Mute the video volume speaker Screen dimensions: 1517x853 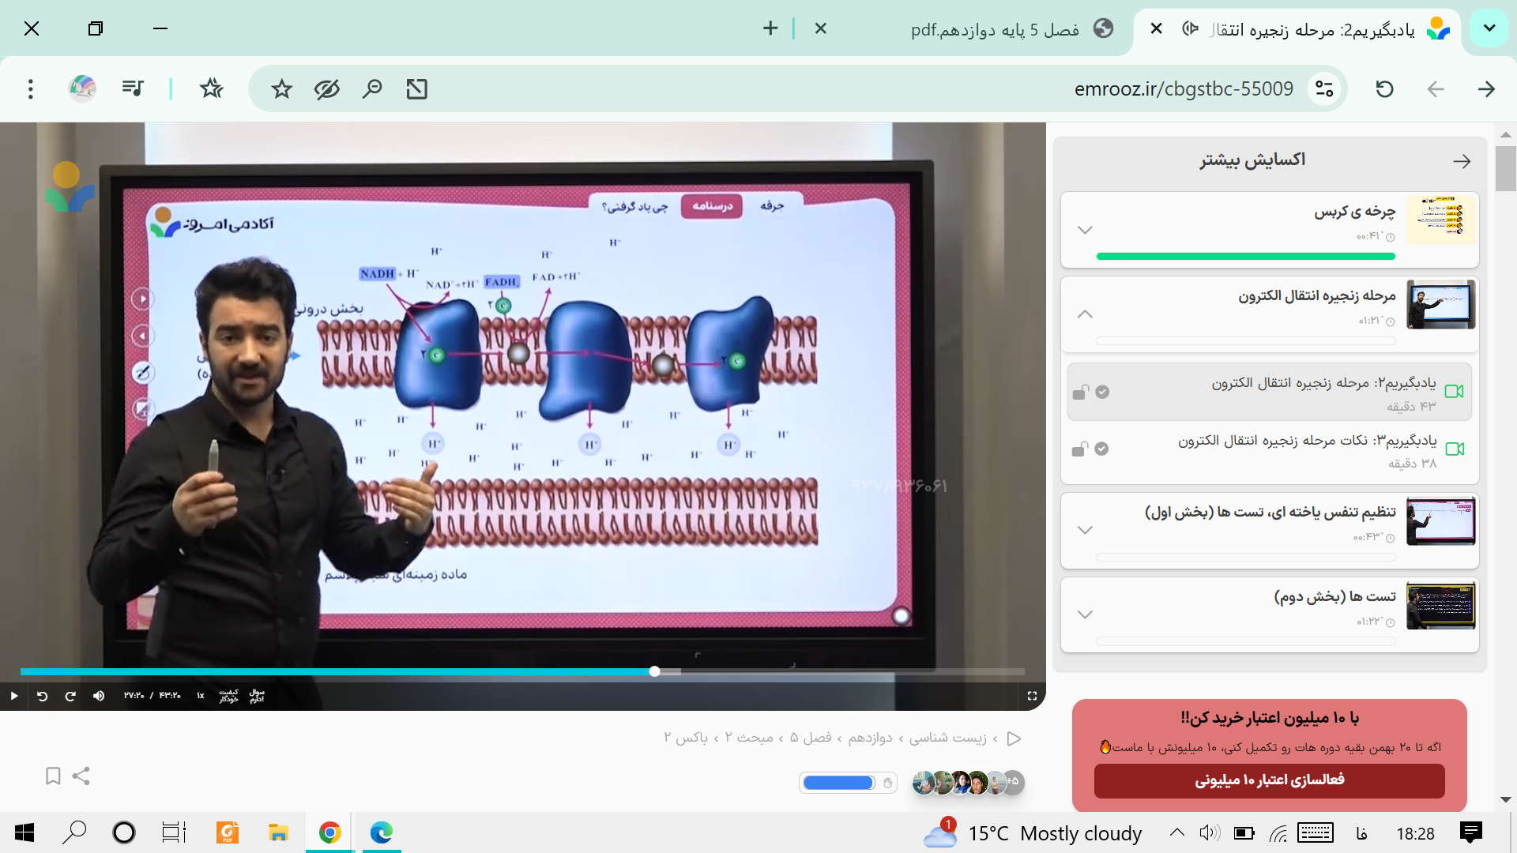point(99,696)
